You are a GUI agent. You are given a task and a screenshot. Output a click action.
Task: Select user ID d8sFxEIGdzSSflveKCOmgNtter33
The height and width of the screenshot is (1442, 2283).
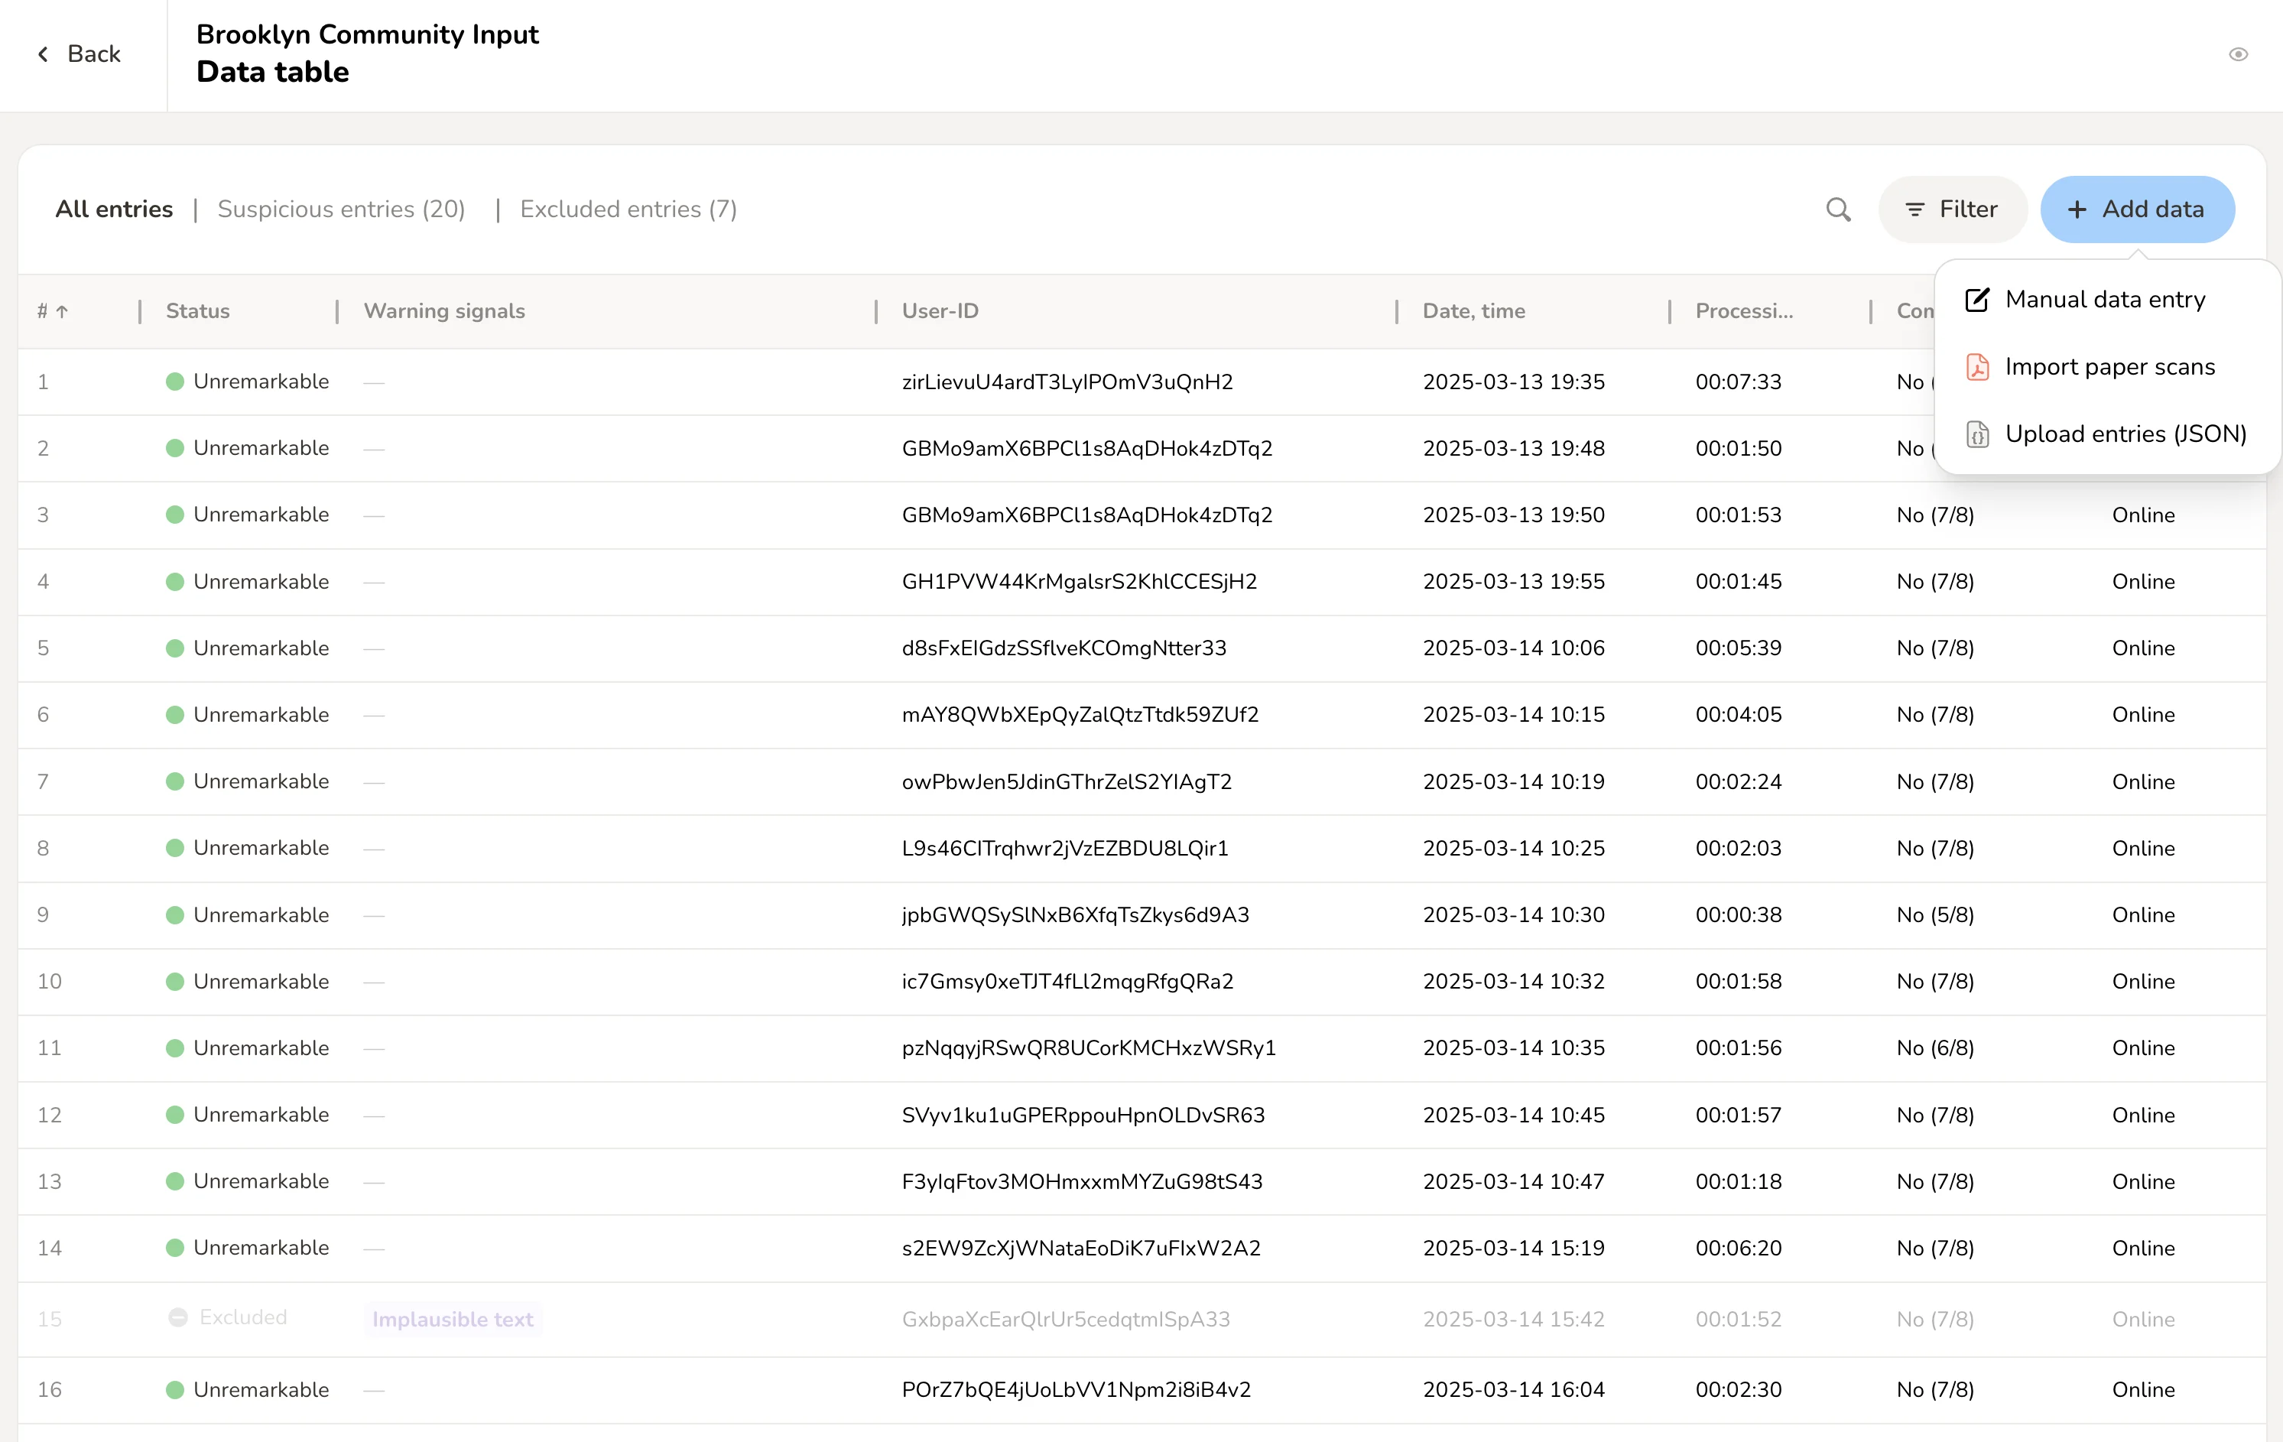tap(1064, 648)
